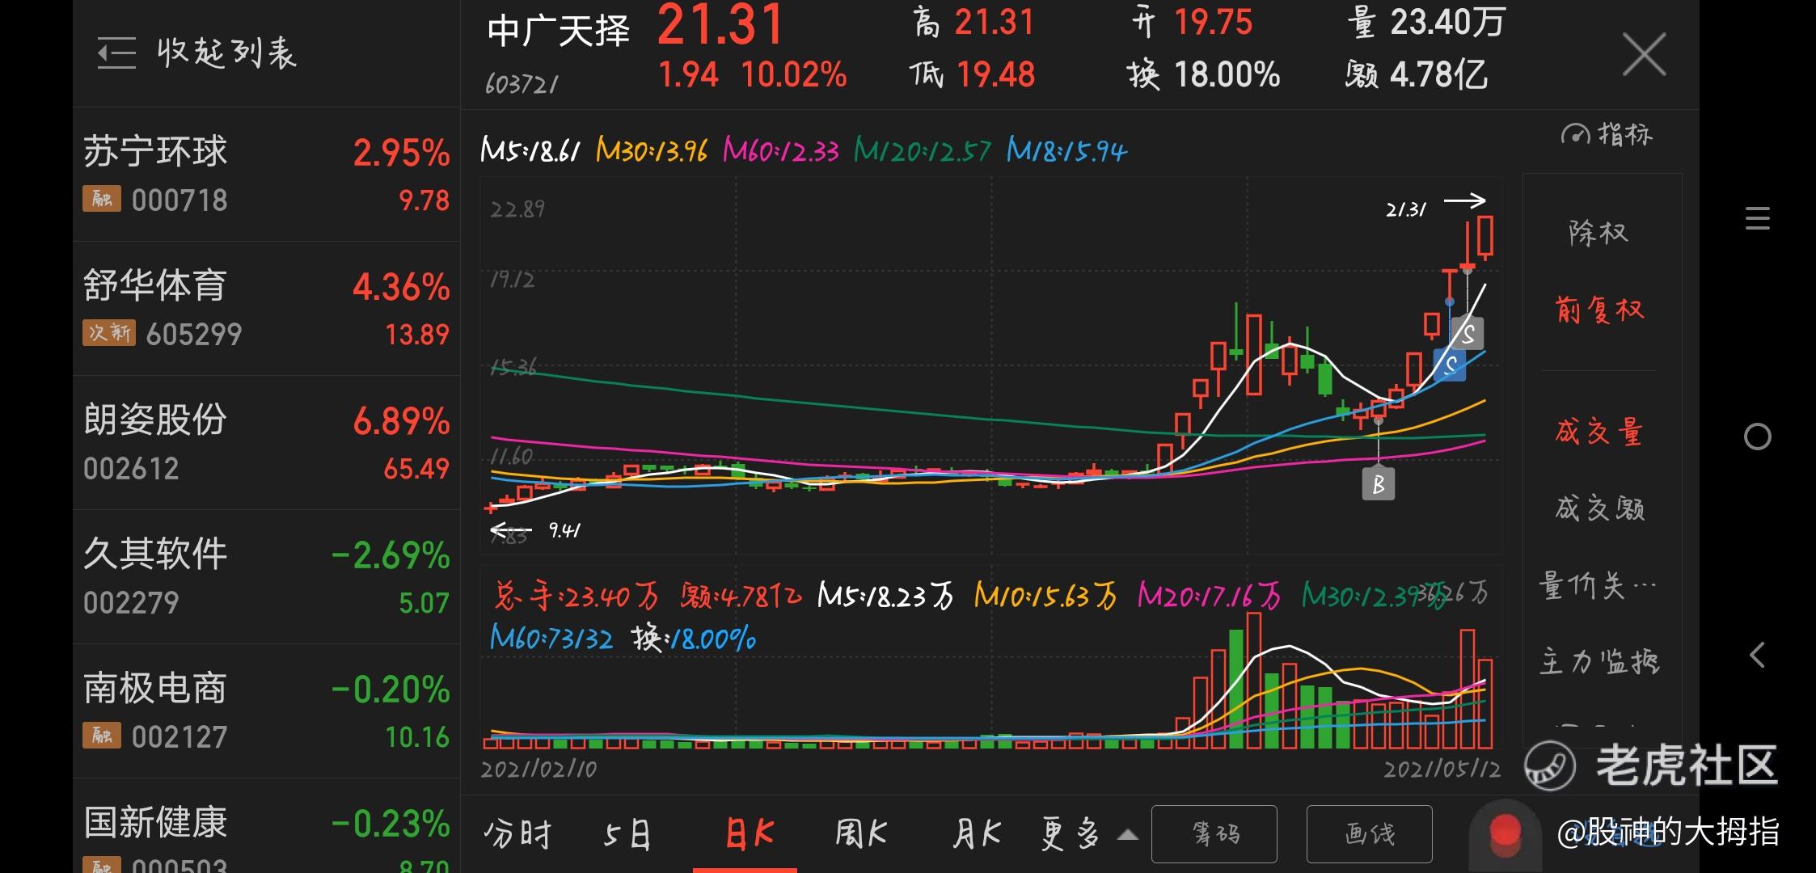Switch sub-chart to 成交额
Screen dimensions: 1816x873
[1599, 508]
